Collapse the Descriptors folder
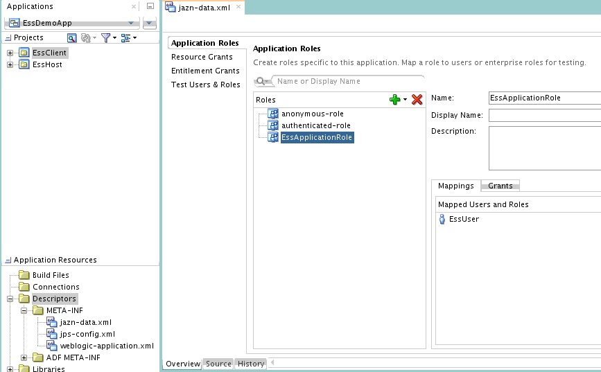This screenshot has height=372, width=601. (x=10, y=299)
